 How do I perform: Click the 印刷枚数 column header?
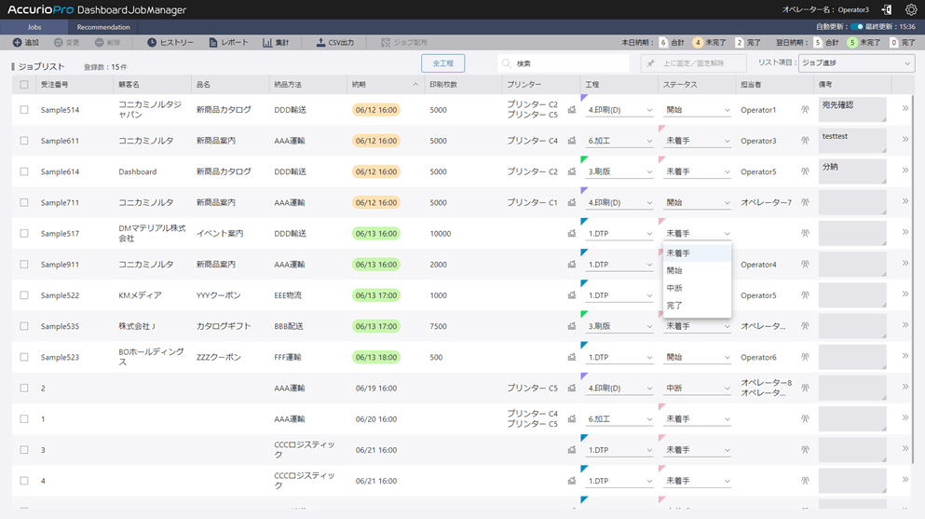tap(463, 85)
